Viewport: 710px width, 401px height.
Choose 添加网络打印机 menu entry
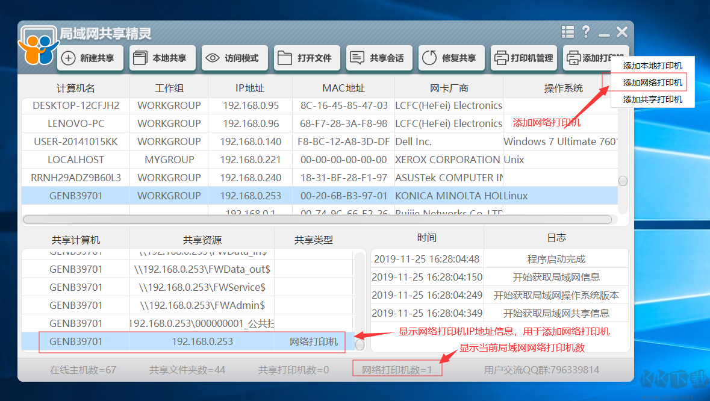[x=653, y=82]
